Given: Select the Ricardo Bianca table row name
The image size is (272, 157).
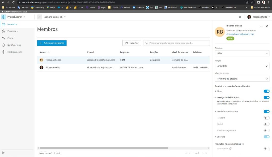Looking at the screenshot, I should (x=53, y=60).
